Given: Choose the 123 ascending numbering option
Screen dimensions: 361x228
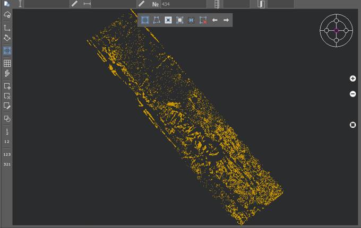Looking at the screenshot, I should point(7,154).
